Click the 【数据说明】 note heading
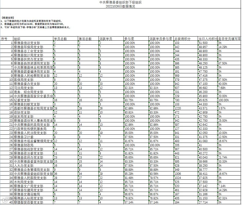 pos(8,18)
